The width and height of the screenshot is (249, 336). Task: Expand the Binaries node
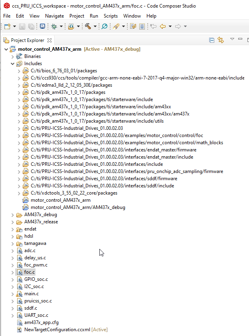click(13, 57)
